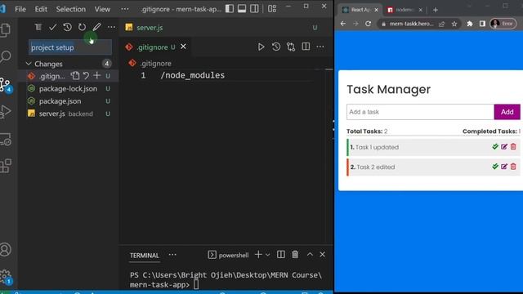Open the Explorer view in activity bar
Viewport: 523px width, 294px height.
tap(6, 29)
